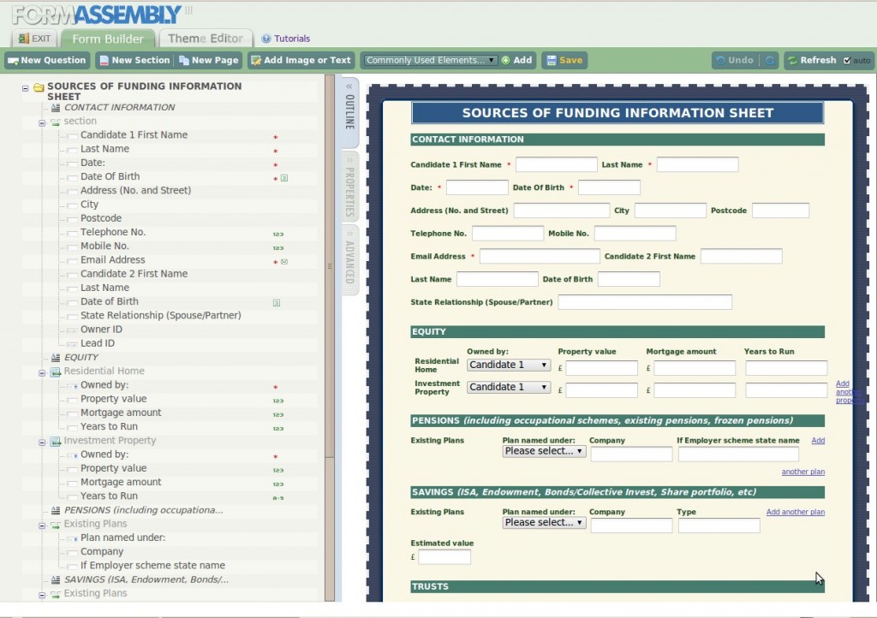Click the Savings heading icon in outline
Screen dimensions: 877x618
coord(56,580)
